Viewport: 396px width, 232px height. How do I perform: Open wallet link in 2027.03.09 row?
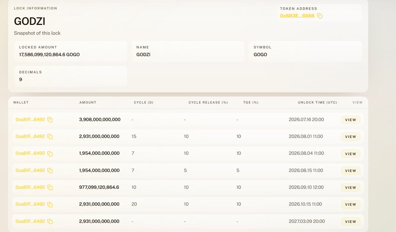[x=30, y=221]
